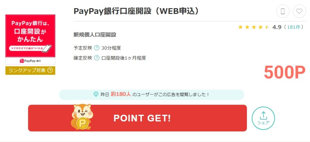310x142 pixels.
Task: Click the 500P reward points text
Action: click(x=285, y=72)
